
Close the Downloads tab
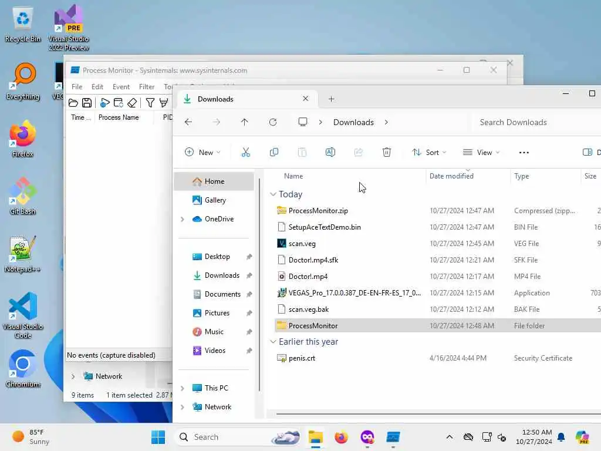point(305,99)
